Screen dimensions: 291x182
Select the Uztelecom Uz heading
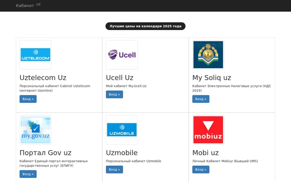click(x=43, y=78)
